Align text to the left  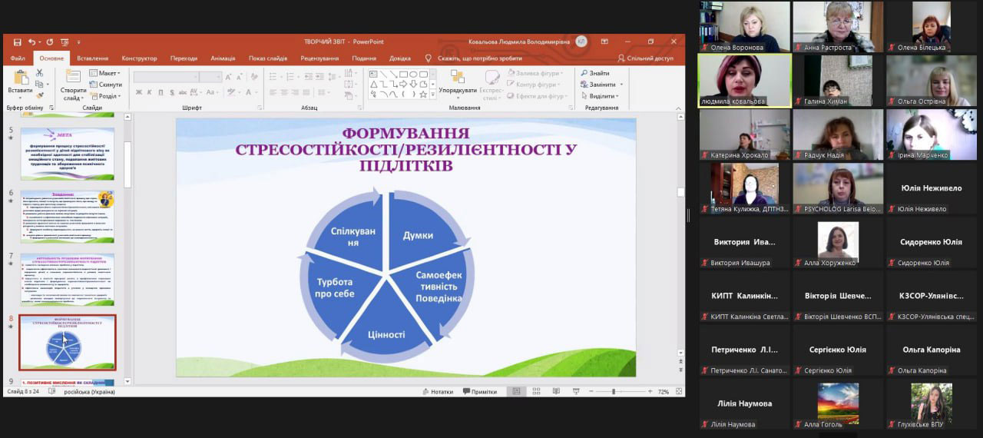pos(273,92)
